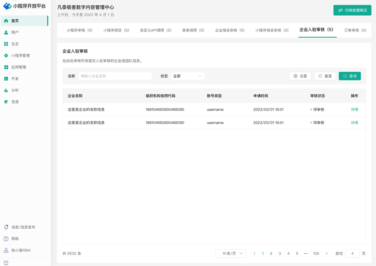Image resolution: width=376 pixels, height=266 pixels.
Task: Focus the enterprise name (名称) search field
Action: [115, 76]
